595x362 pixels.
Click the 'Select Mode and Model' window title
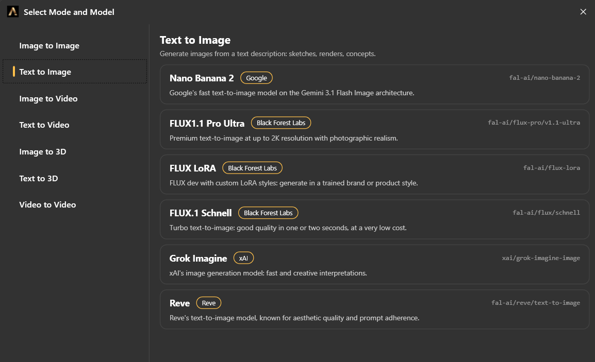tap(69, 12)
